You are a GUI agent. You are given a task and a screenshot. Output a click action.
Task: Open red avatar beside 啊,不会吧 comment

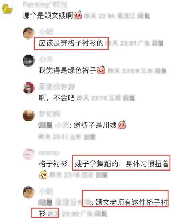[28, 88]
